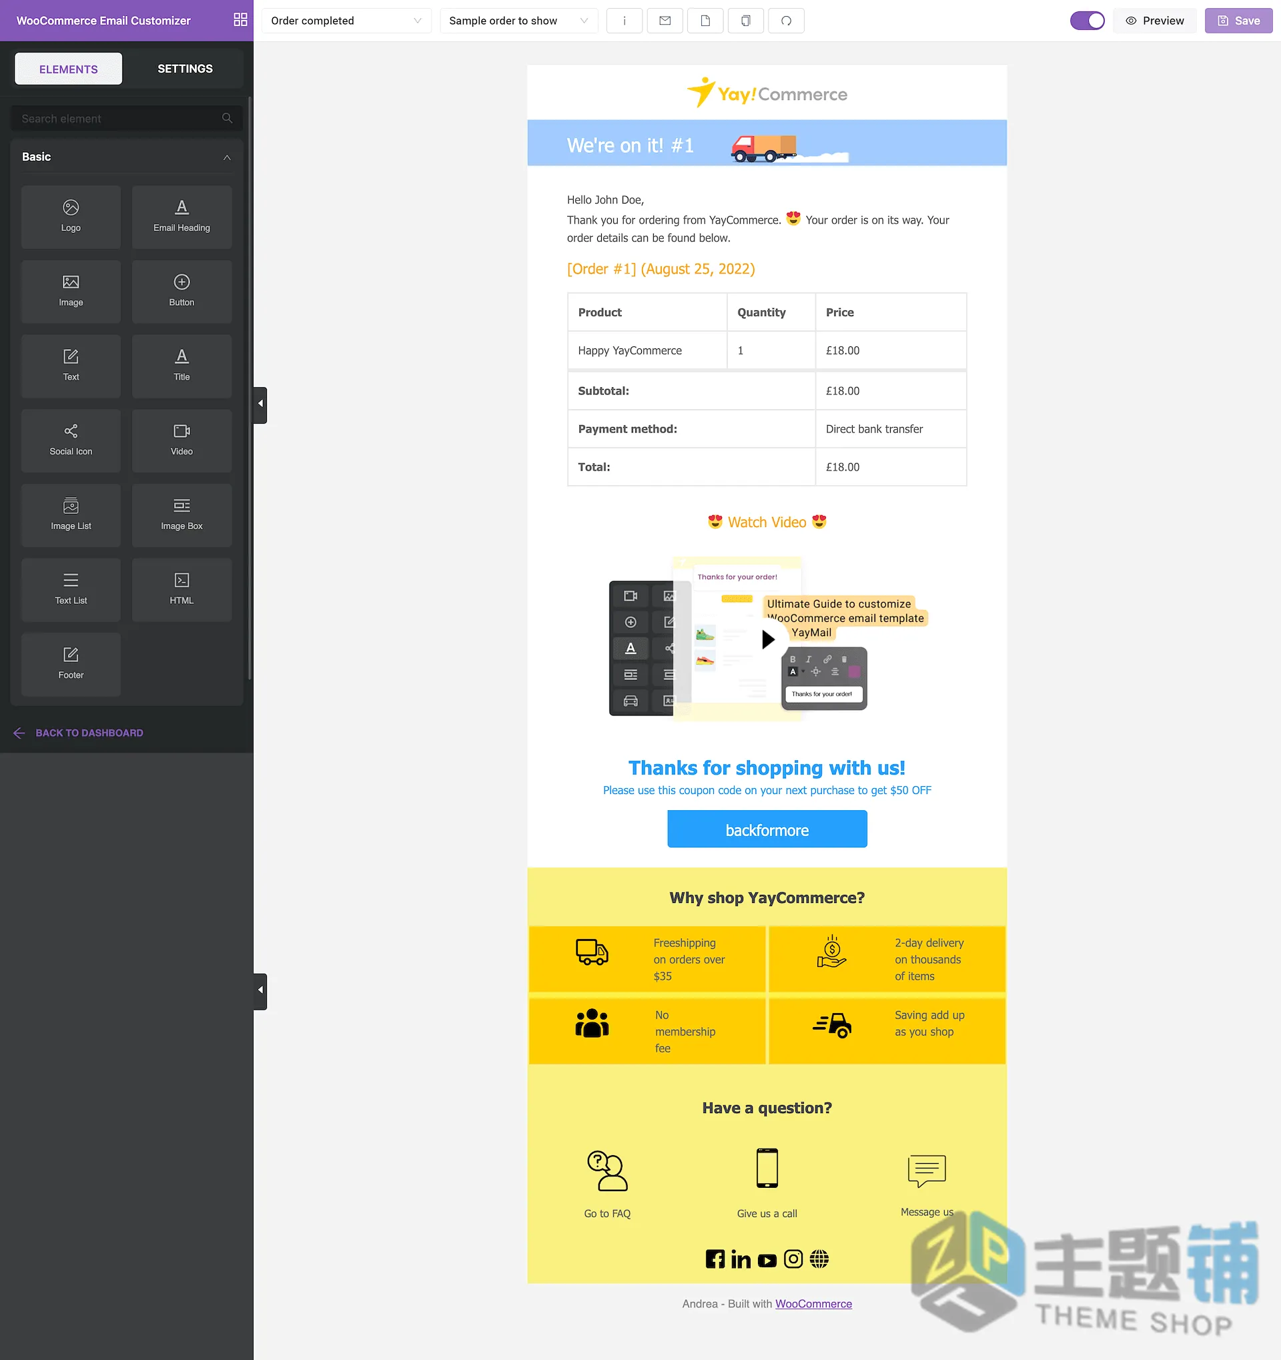Click the Facebook icon in email footer
Viewport: 1281px width, 1360px height.
pyautogui.click(x=715, y=1259)
